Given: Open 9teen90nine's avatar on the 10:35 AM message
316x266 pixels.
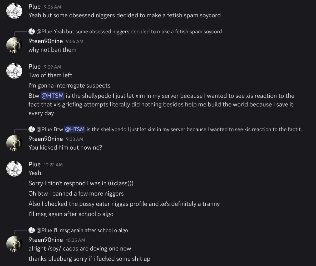Looking at the screenshot, I should 14,244.
